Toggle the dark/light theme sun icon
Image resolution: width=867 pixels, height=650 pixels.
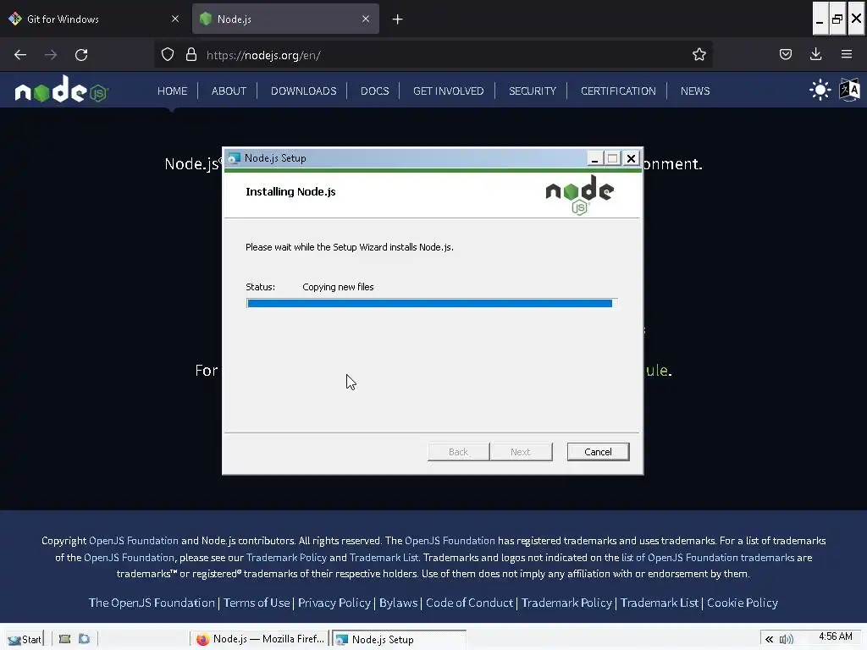click(820, 90)
